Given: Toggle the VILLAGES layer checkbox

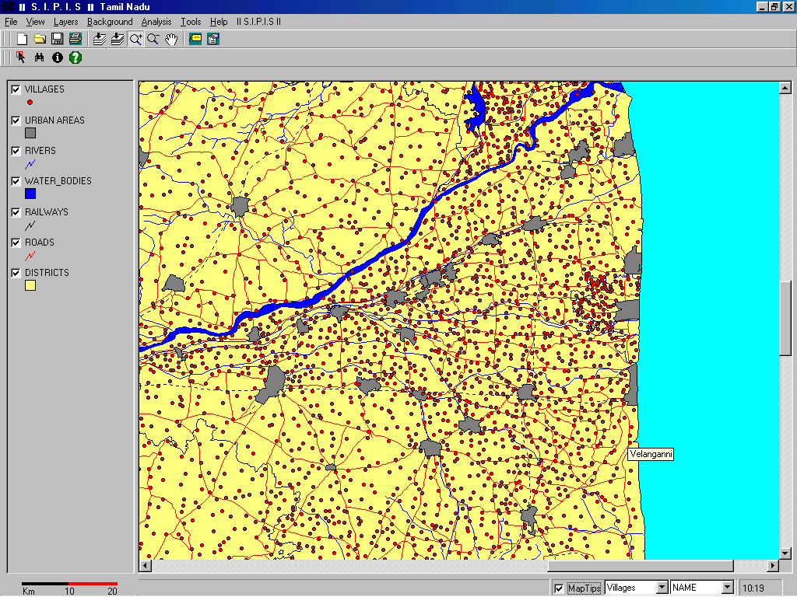Looking at the screenshot, I should tap(16, 89).
